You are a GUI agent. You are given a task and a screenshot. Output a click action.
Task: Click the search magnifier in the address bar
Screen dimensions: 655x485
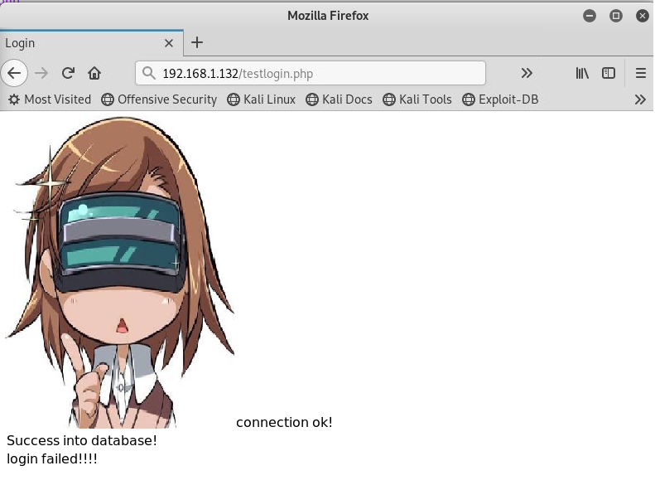click(148, 73)
